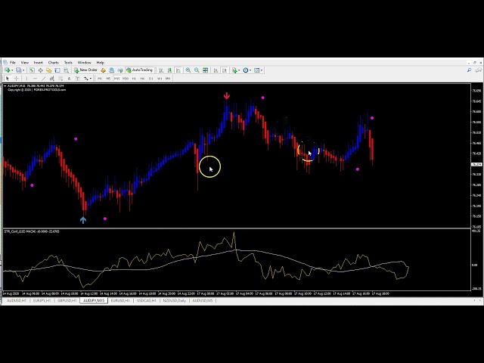Zoom in on the chart
The height and width of the screenshot is (363, 484).
point(187,70)
